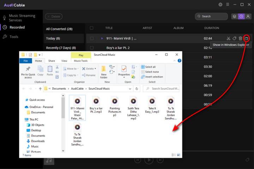The image size is (254, 169).
Task: Edit tags icon for 911- Manni Virdi
Action: (x=234, y=38)
